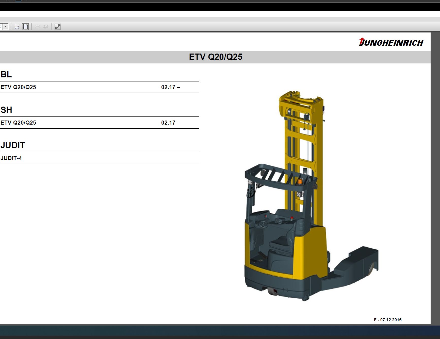This screenshot has height=339, width=440.
Task: Click the orange arrow in Jungheinrich logo
Action: point(361,41)
